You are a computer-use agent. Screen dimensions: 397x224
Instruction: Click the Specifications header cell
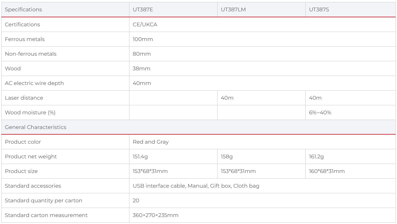coord(23,10)
